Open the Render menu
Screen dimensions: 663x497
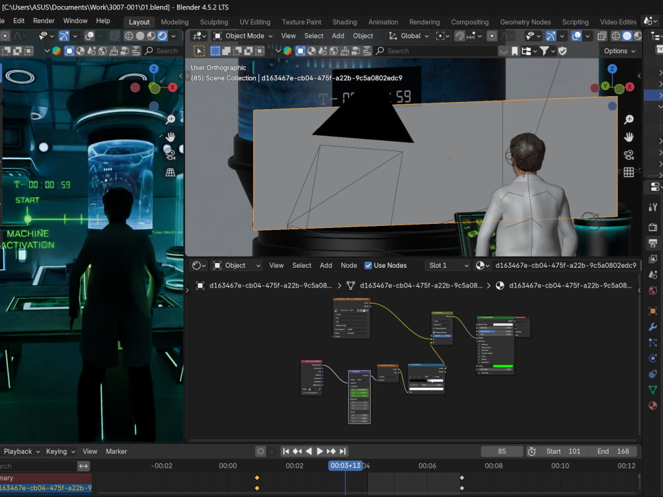click(44, 21)
